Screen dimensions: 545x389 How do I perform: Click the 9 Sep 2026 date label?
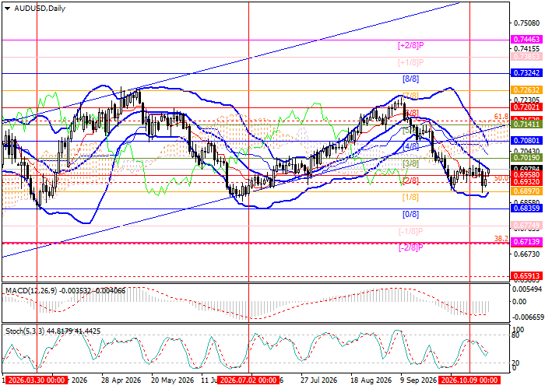click(419, 380)
